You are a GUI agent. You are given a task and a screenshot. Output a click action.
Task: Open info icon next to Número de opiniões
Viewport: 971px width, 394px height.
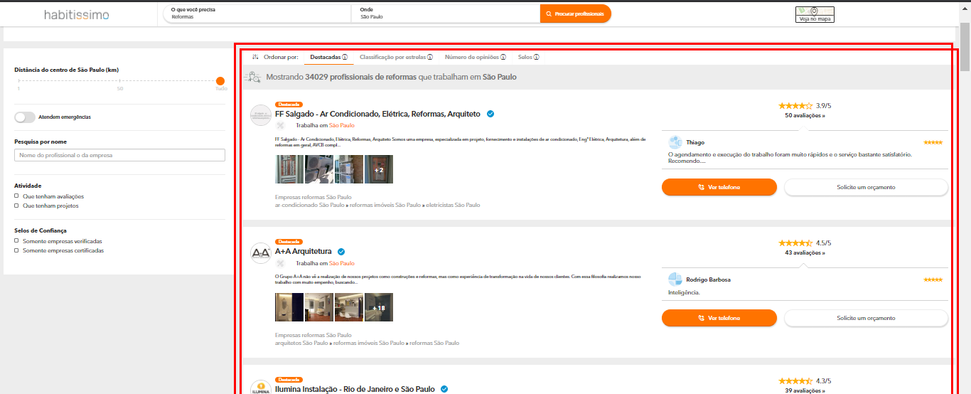[x=503, y=57]
